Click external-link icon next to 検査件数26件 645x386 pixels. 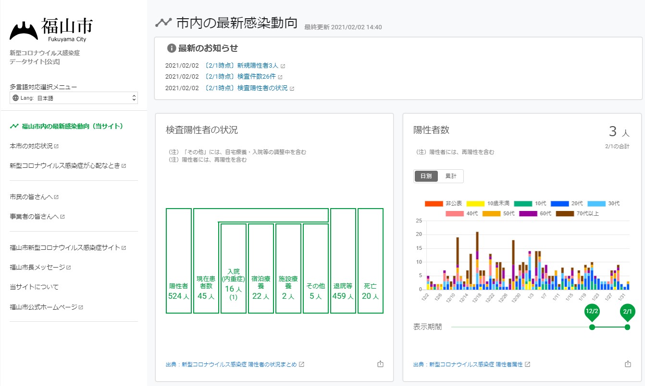click(x=280, y=77)
